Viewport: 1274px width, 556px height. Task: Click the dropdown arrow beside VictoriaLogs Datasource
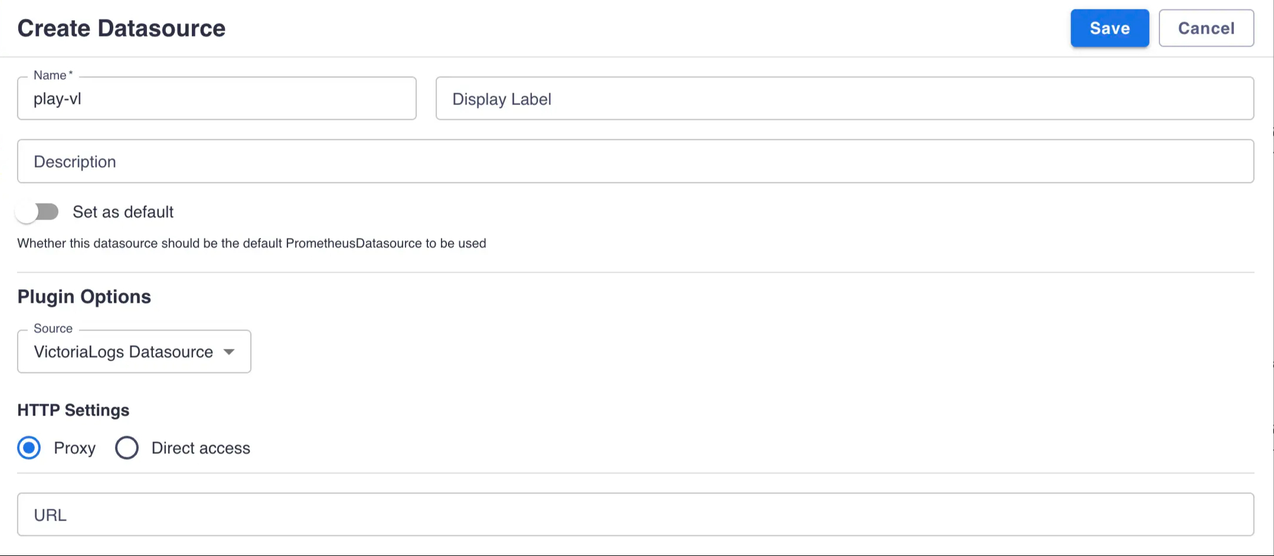click(x=230, y=352)
